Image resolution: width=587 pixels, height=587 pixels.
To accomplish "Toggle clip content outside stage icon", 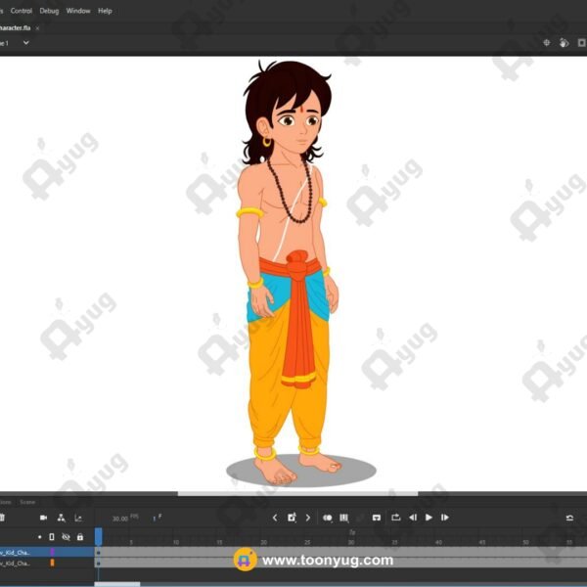I will click(582, 43).
